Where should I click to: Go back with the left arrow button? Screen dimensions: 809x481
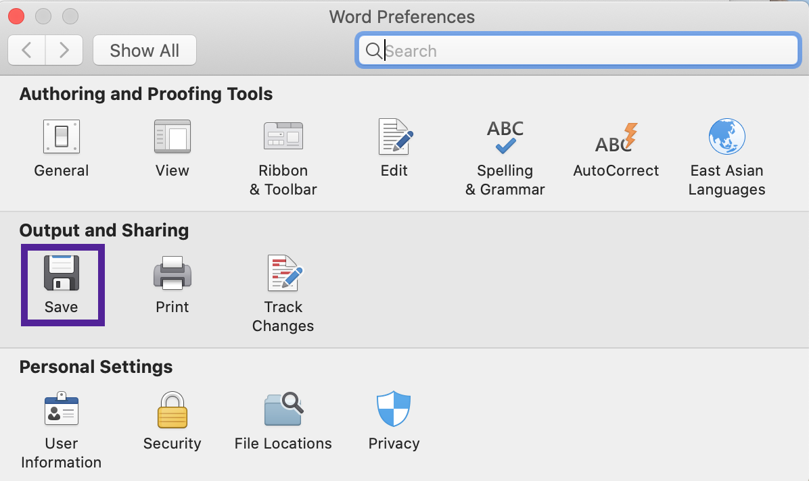[x=27, y=51]
